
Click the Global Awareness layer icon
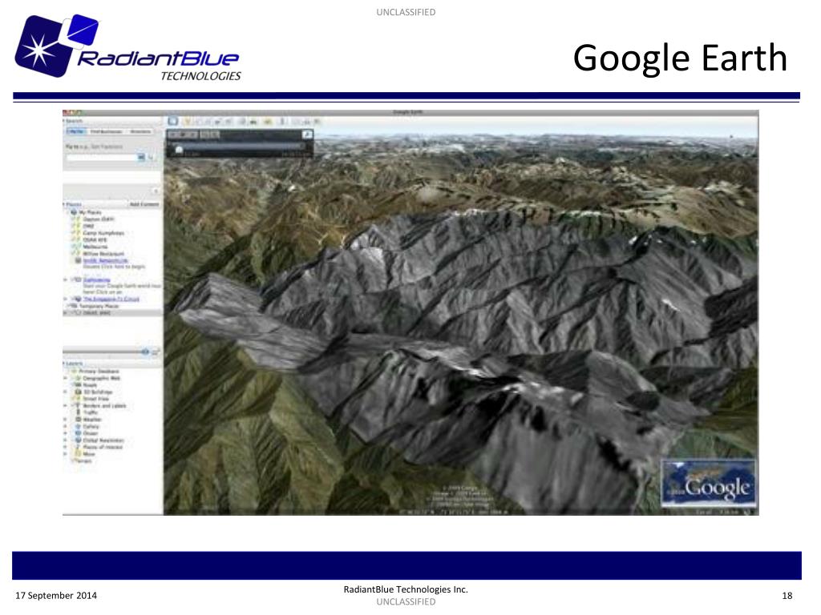click(79, 440)
